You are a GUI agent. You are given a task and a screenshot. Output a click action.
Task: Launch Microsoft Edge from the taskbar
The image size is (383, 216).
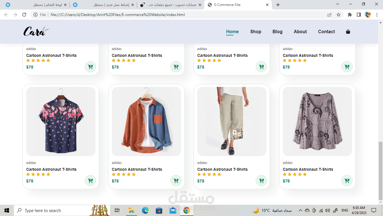click(x=145, y=210)
